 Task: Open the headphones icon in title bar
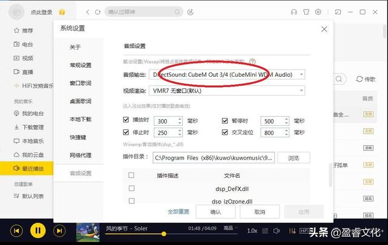[293, 12]
